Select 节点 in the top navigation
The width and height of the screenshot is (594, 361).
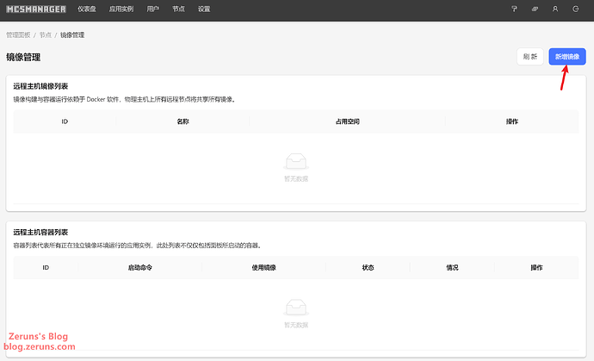(177, 9)
